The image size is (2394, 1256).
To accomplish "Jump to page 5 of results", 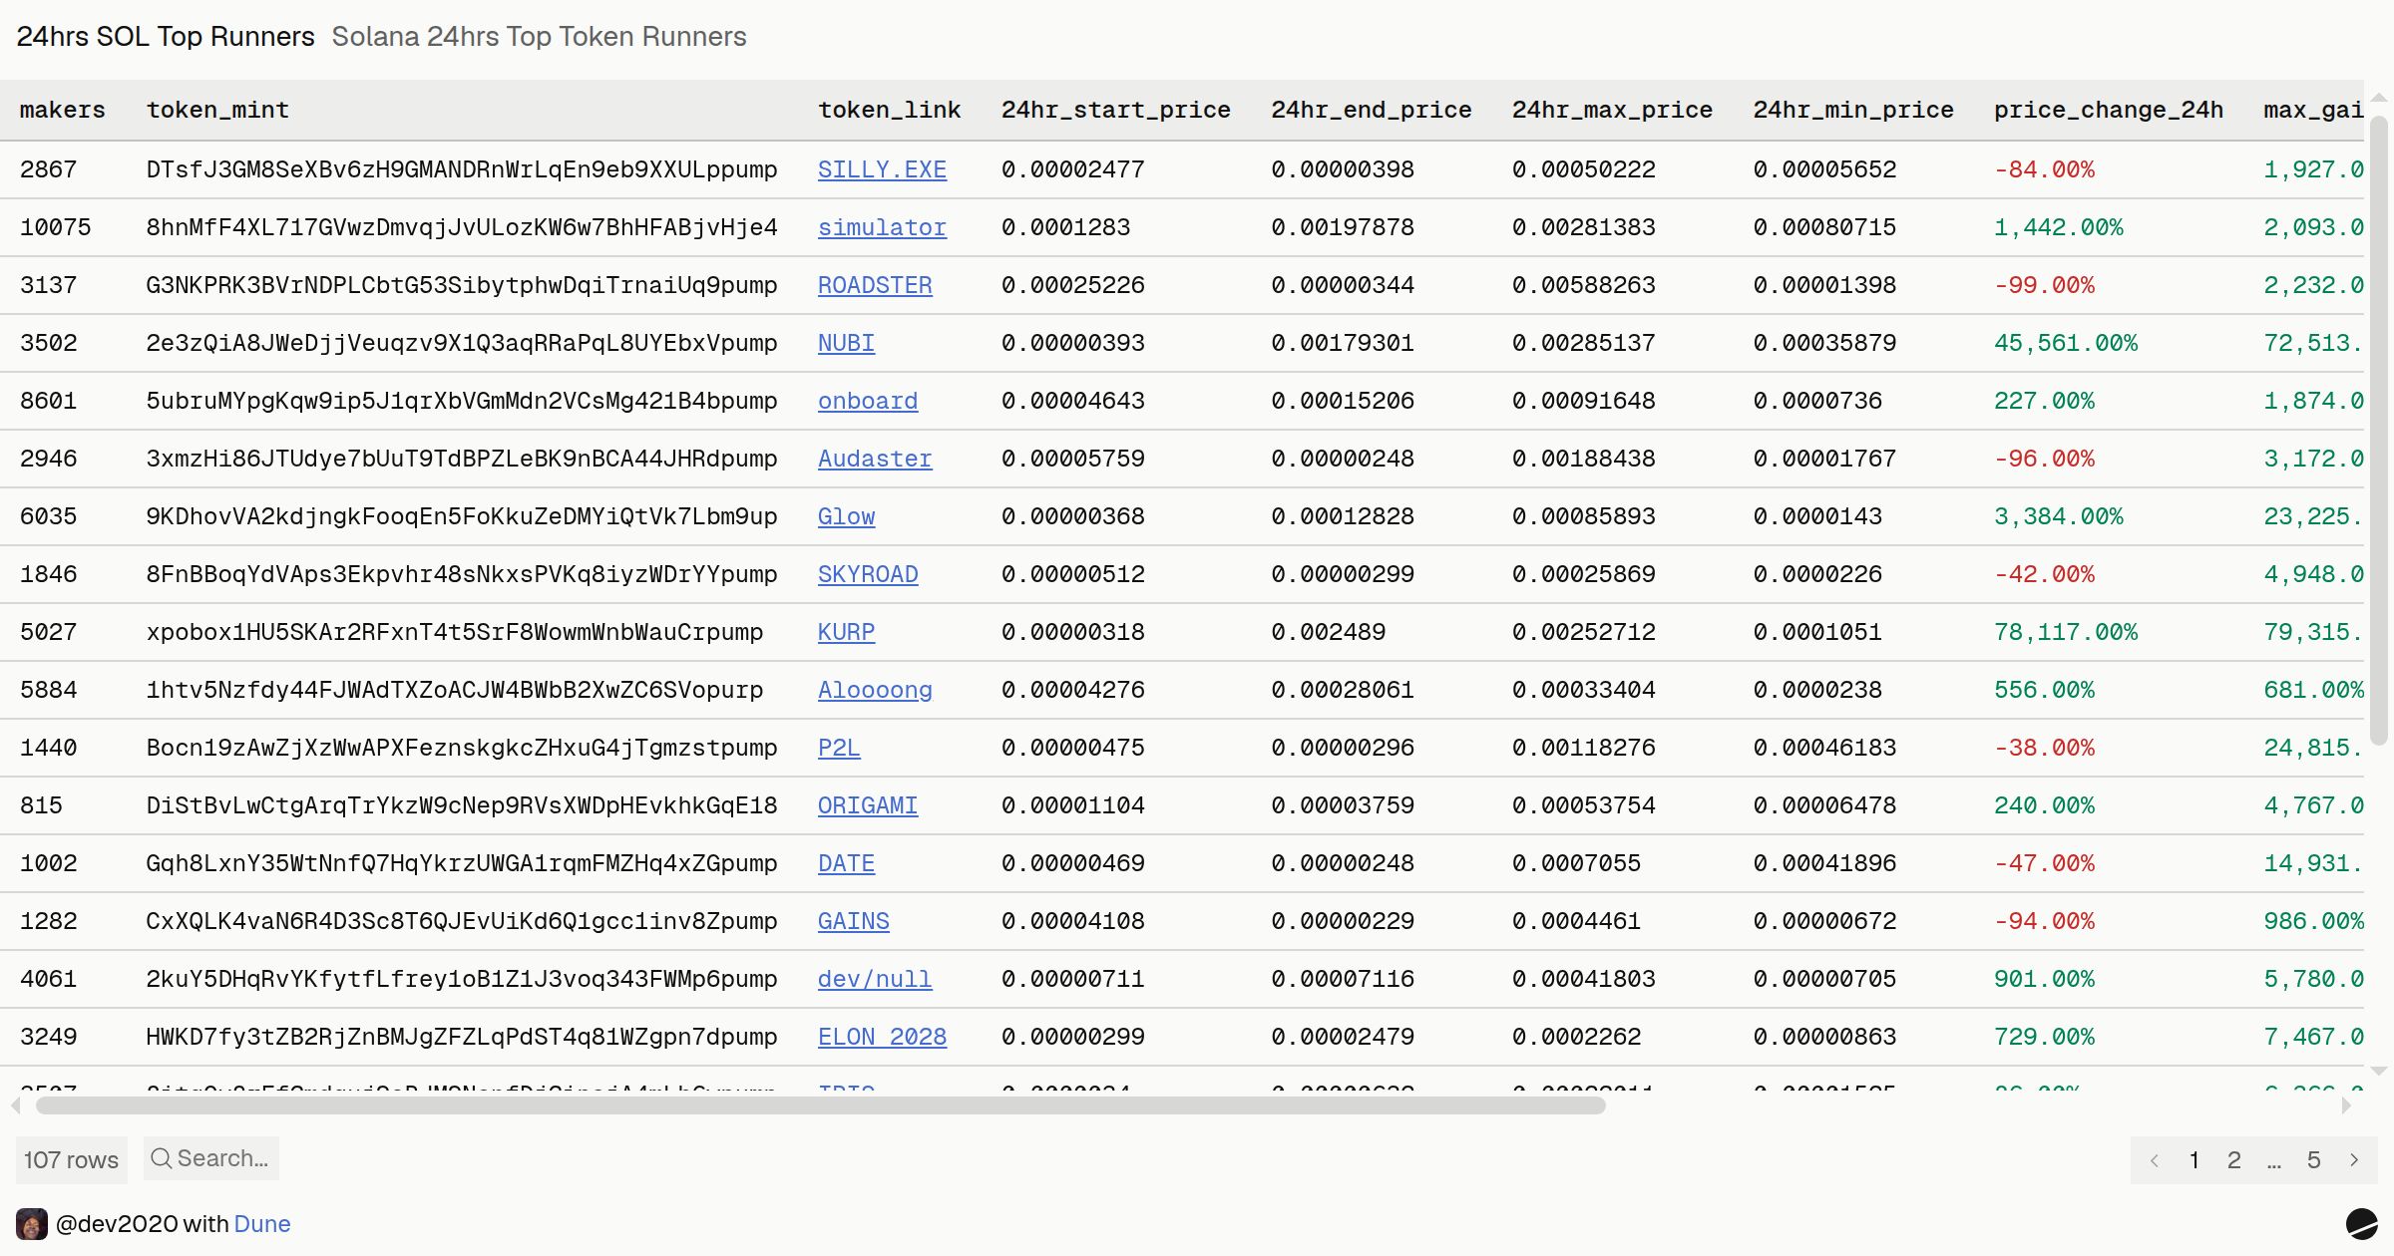I will 2314,1160.
